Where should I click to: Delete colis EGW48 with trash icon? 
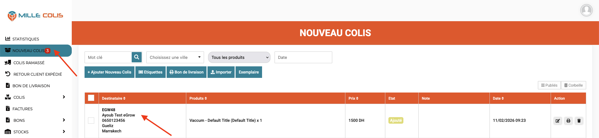click(579, 121)
